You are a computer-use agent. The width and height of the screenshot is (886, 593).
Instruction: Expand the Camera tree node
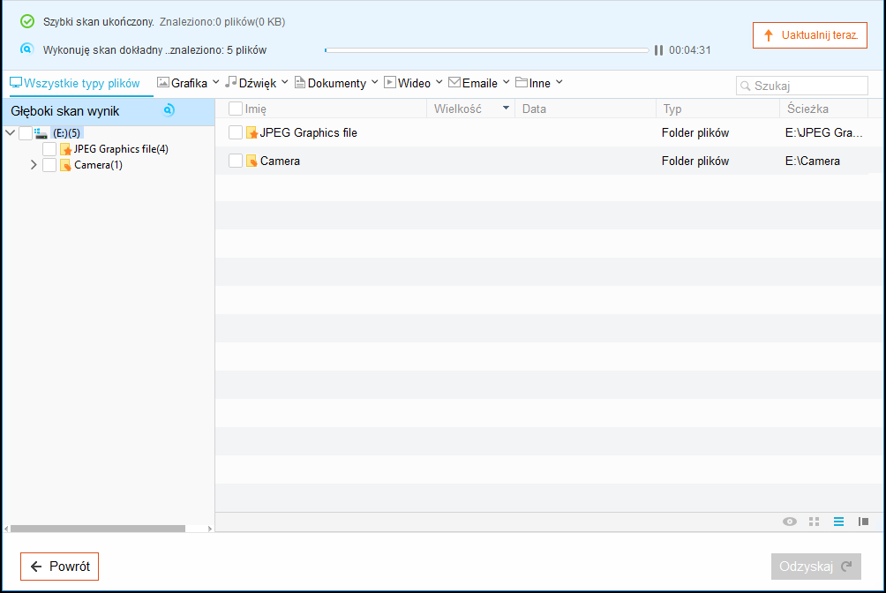pos(34,164)
